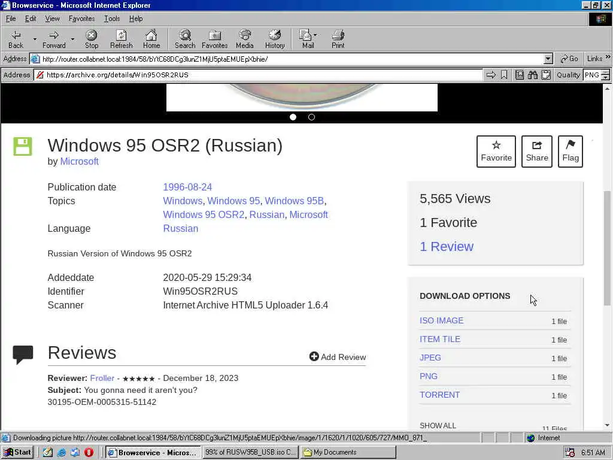This screenshot has height=460, width=613.
Task: Reload page with the Refresh button
Action: click(121, 40)
